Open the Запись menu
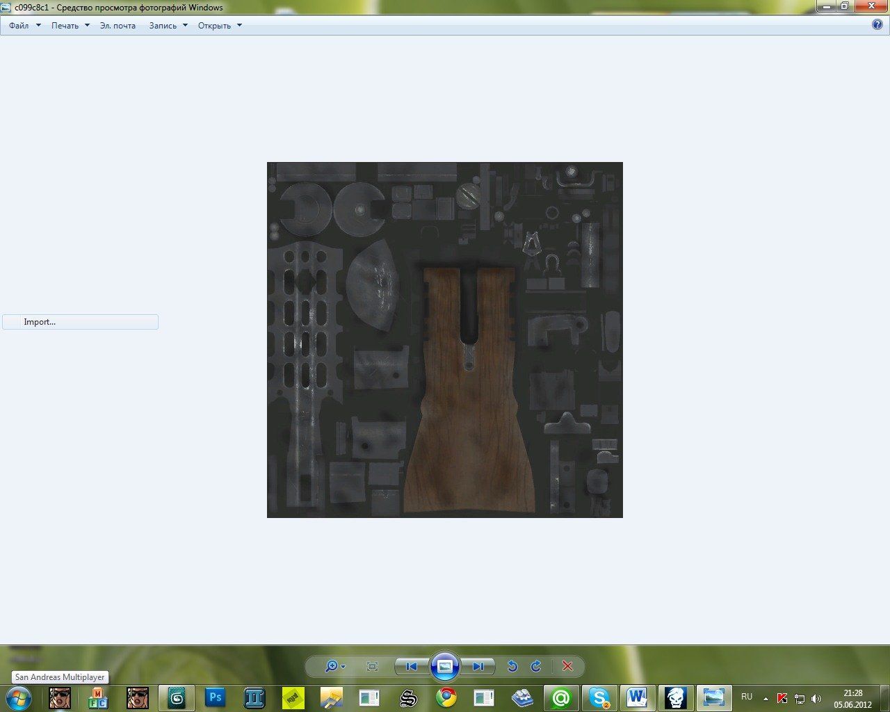Viewport: 890px width, 712px height. 163,26
